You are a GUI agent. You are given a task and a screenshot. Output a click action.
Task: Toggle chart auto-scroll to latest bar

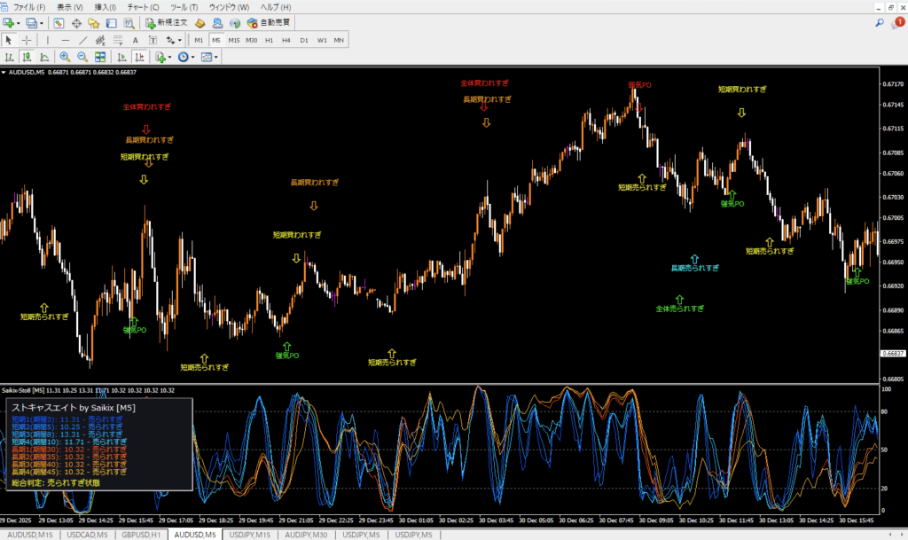[x=121, y=58]
